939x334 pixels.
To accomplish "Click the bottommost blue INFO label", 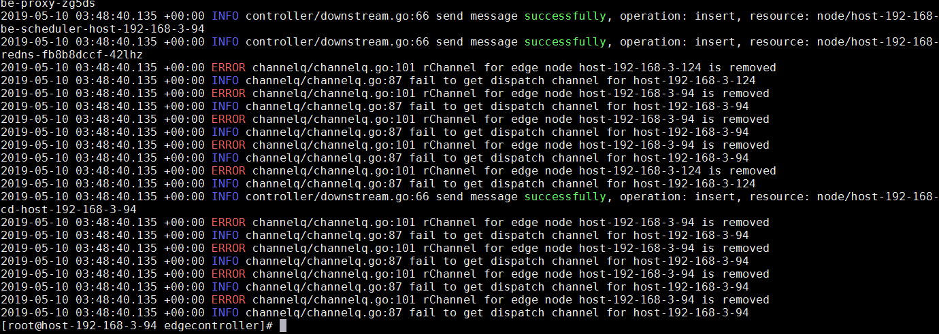I will coord(225,312).
